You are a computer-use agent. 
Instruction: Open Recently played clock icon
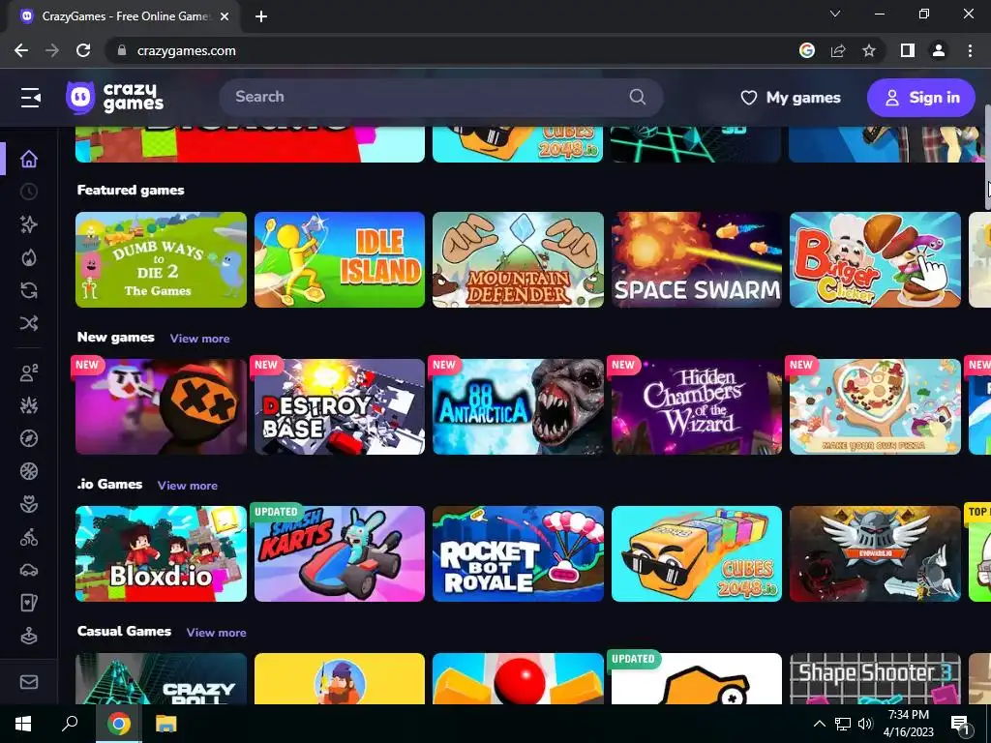point(29,192)
